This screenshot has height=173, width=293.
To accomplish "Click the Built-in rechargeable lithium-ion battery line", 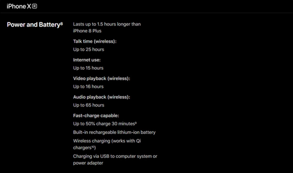I will click(x=114, y=132).
